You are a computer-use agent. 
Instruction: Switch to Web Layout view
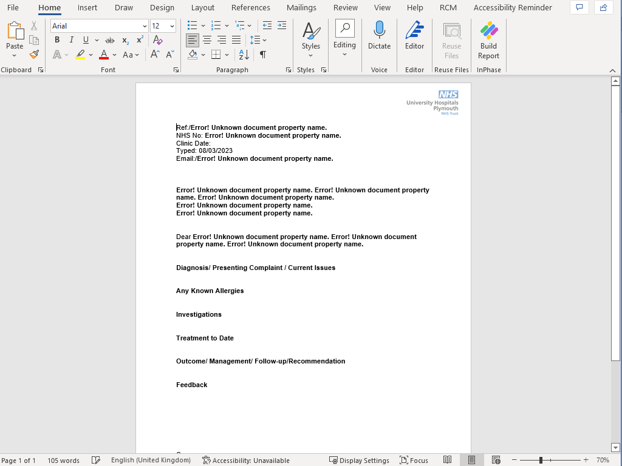pyautogui.click(x=496, y=460)
